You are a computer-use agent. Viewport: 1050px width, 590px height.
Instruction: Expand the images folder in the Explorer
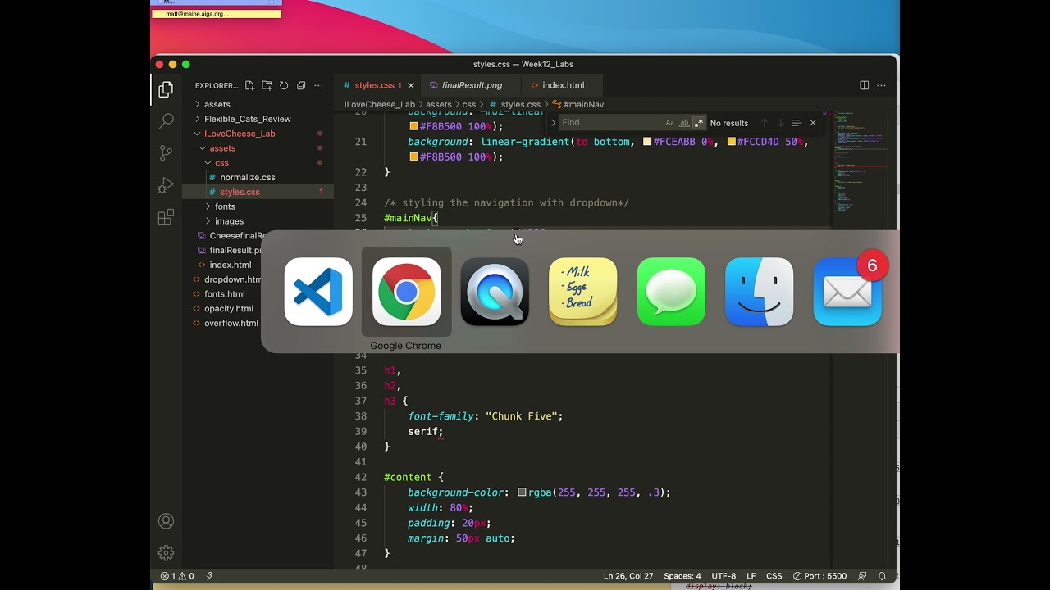(x=229, y=221)
